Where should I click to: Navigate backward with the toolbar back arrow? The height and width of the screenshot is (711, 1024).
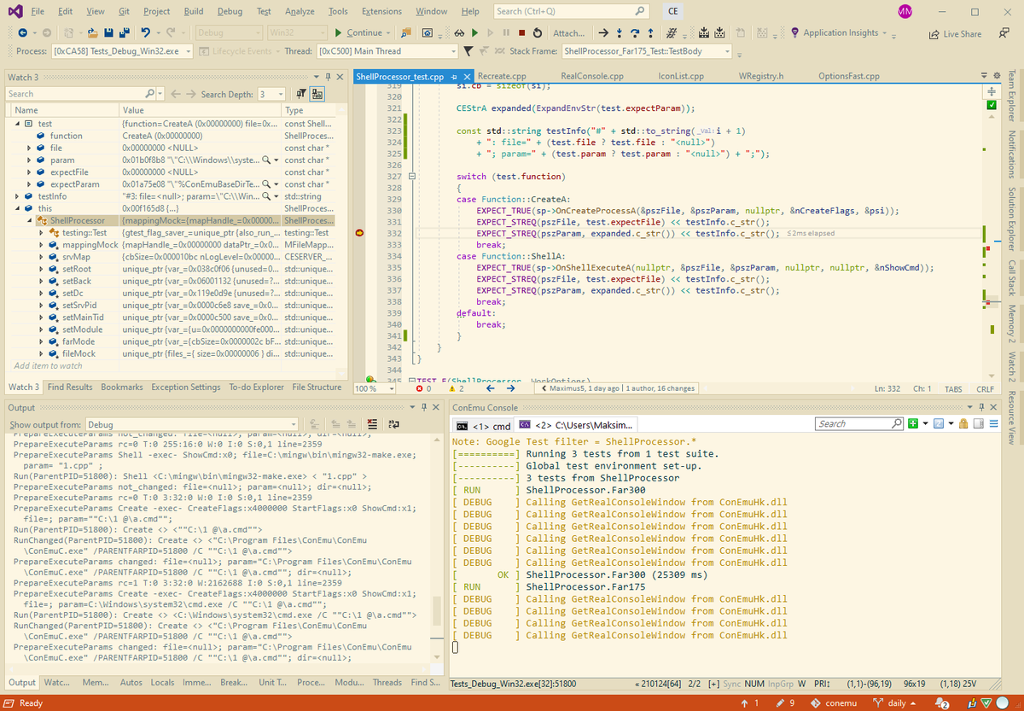click(22, 33)
